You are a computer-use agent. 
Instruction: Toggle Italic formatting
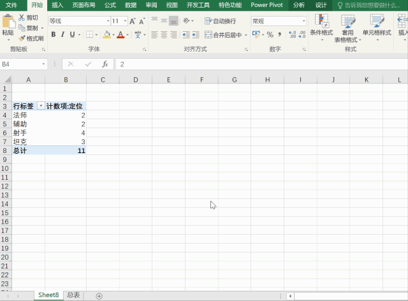coord(62,34)
